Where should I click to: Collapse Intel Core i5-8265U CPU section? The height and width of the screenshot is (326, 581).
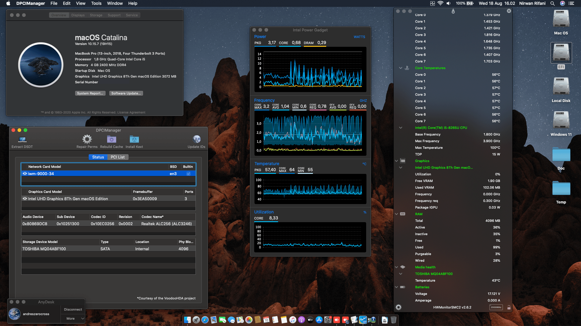[x=401, y=128]
